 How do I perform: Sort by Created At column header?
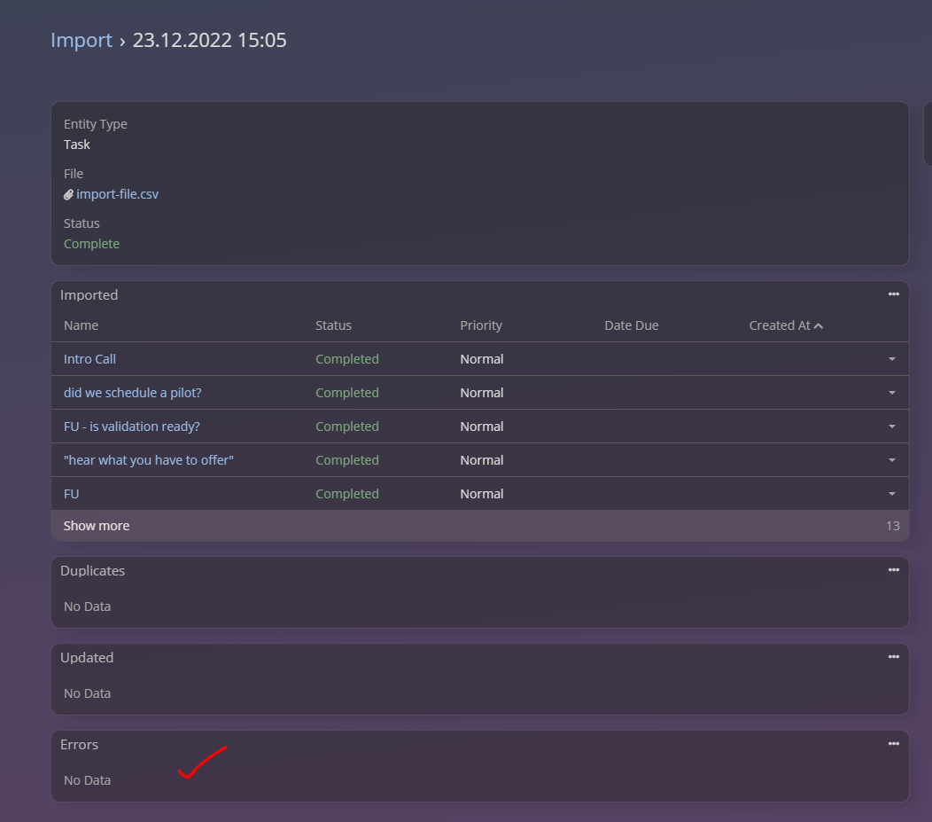(780, 325)
